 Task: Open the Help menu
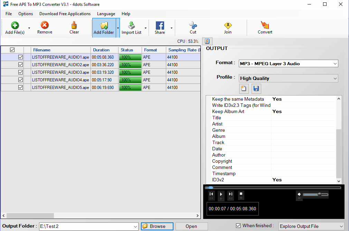pyautogui.click(x=126, y=14)
